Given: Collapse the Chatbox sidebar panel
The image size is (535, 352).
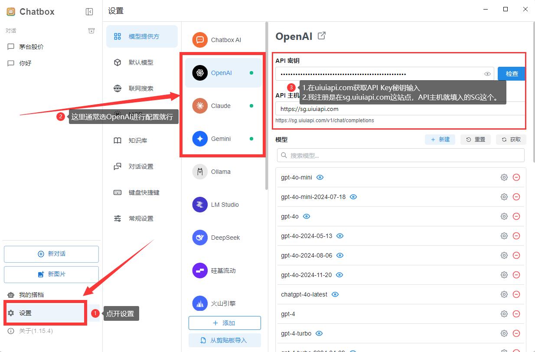Looking at the screenshot, I should click(x=89, y=12).
